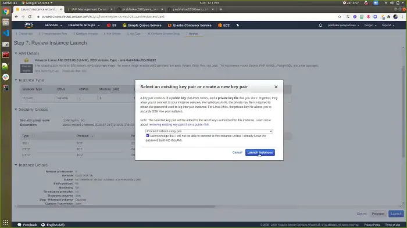Open the Feedback link
Screen dimensions: 407x228
coord(27,225)
